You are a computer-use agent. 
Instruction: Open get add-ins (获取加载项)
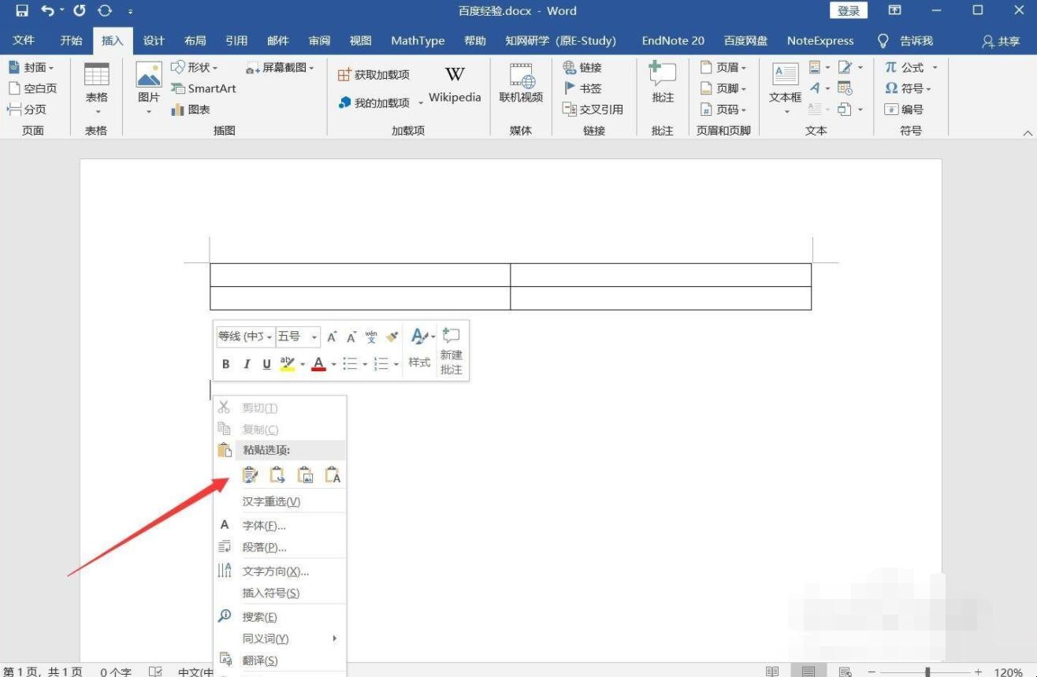point(374,75)
